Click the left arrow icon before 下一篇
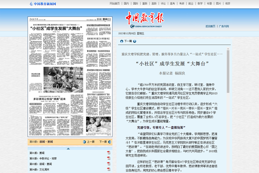Screen dimensions: 259x173 click(x=122, y=41)
